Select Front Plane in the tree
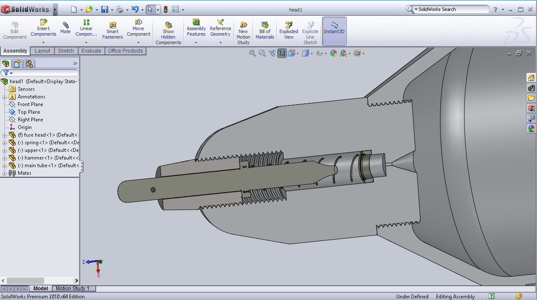Image resolution: width=537 pixels, height=300 pixels. tap(31, 104)
